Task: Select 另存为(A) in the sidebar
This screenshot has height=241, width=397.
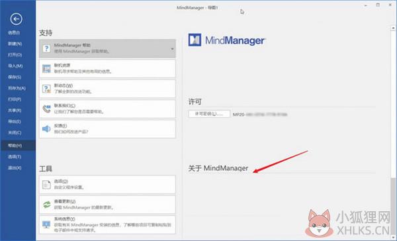Action: pyautogui.click(x=17, y=88)
